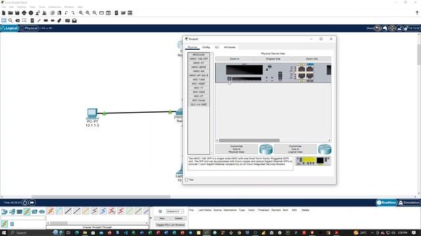Screen dimensions: 421x236
Task: Click the PC-PT device on workspace
Action: (x=92, y=113)
